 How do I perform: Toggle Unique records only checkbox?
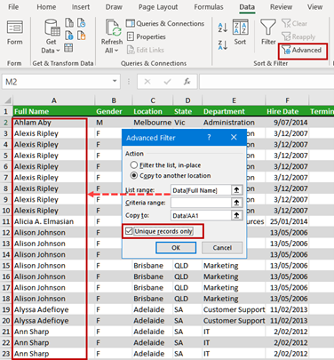pyautogui.click(x=129, y=231)
